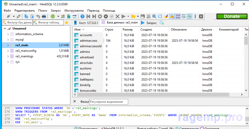This screenshot has width=249, height=129.
Task: Click the dark X icon ending the toolbar
Action: point(201,16)
